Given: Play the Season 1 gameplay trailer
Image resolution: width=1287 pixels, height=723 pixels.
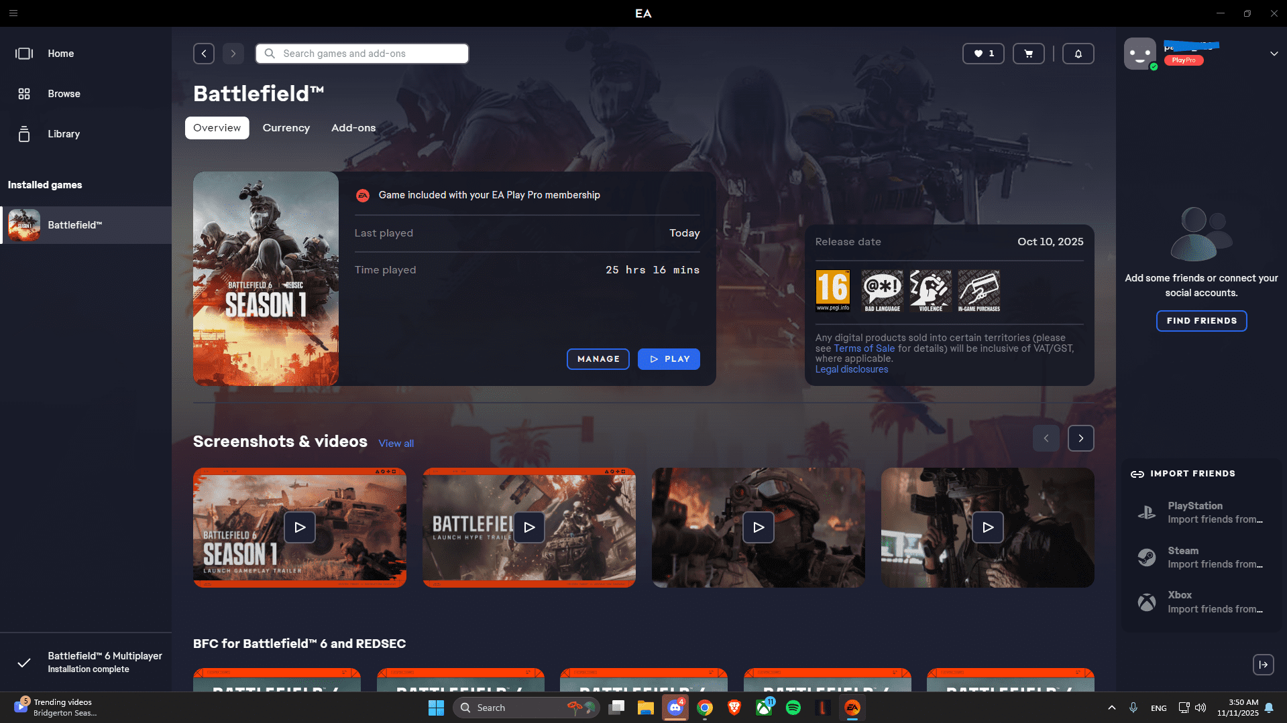Looking at the screenshot, I should click(x=299, y=527).
